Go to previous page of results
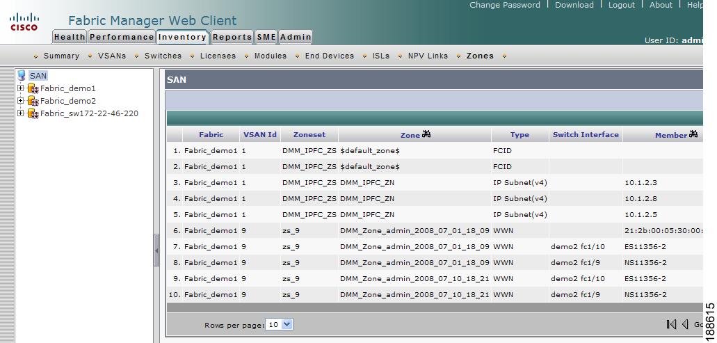This screenshot has width=717, height=343. coord(685,324)
